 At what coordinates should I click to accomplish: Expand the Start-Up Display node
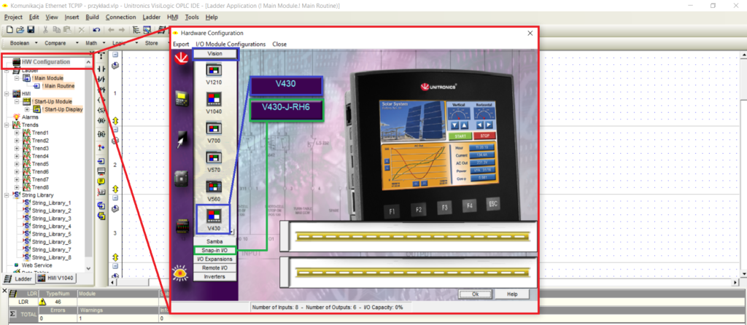27,109
